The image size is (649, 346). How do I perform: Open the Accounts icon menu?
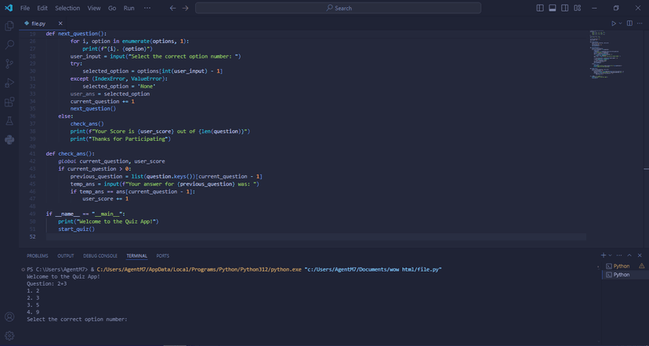[x=9, y=317]
